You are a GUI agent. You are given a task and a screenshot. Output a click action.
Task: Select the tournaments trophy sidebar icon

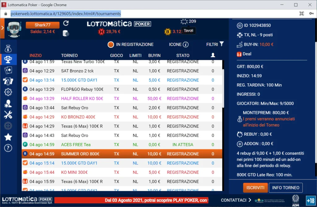tap(8, 59)
